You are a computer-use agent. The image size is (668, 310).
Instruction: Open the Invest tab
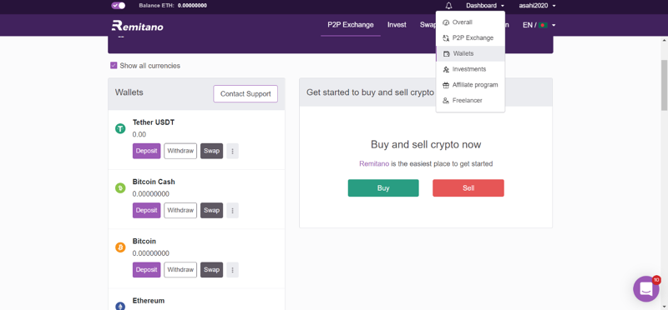[x=397, y=25]
